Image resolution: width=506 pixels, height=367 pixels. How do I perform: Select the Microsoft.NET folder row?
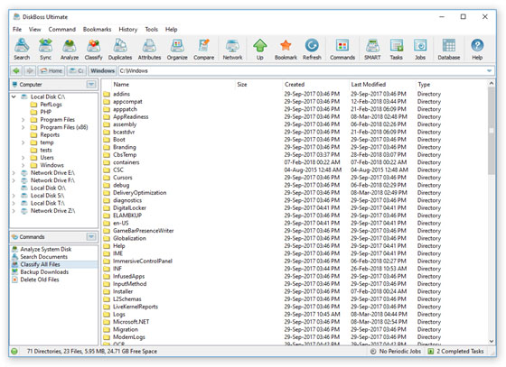(x=131, y=322)
